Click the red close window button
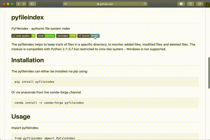Viewport: 210px width, 140px height. [4, 4]
